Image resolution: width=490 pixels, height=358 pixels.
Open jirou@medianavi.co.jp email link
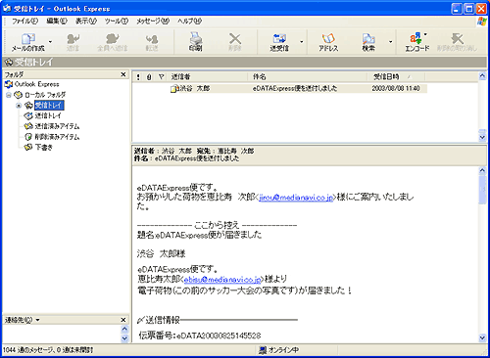coord(296,198)
